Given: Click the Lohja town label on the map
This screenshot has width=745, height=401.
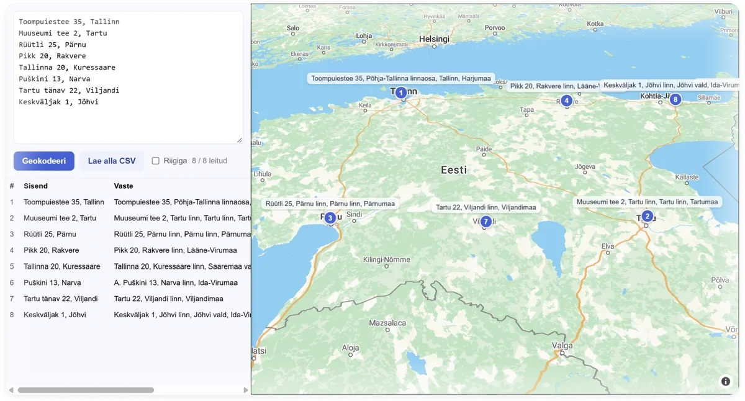Looking at the screenshot, I should point(364,35).
